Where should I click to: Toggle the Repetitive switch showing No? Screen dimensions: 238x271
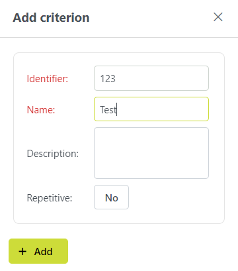click(111, 197)
